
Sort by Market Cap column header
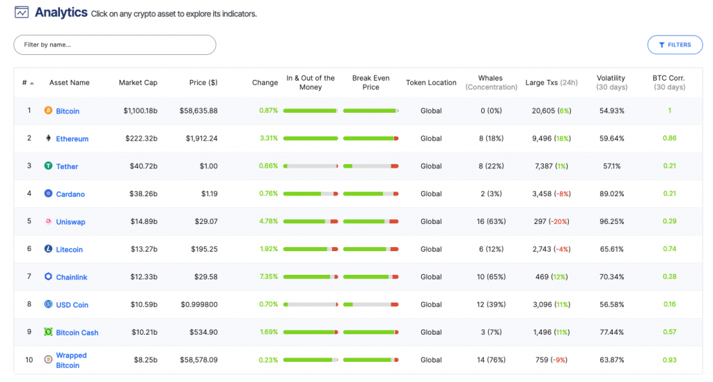point(139,83)
